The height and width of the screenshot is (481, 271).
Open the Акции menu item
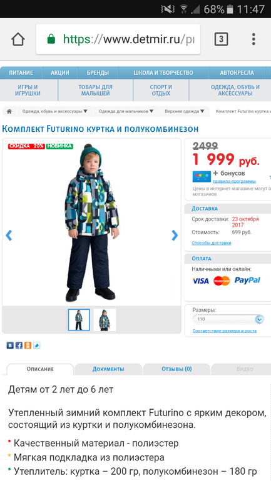point(60,73)
